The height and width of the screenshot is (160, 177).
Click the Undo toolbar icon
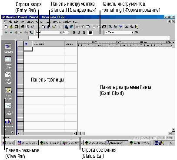coord(60,27)
